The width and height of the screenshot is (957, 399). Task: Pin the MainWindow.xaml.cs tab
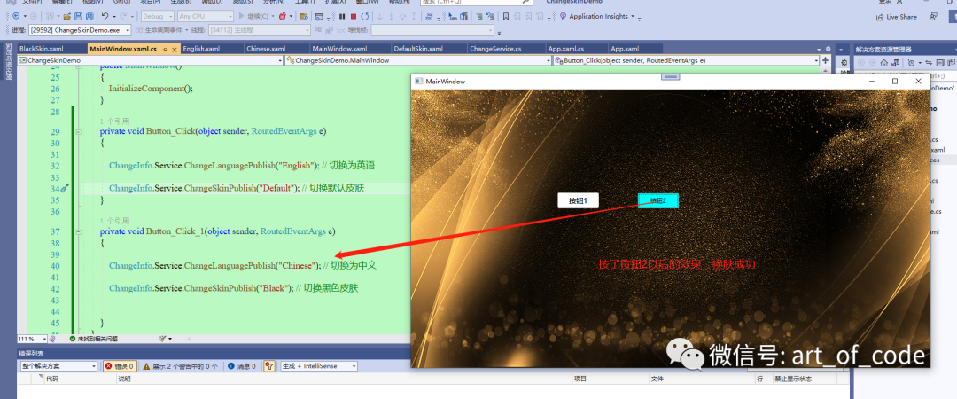165,49
